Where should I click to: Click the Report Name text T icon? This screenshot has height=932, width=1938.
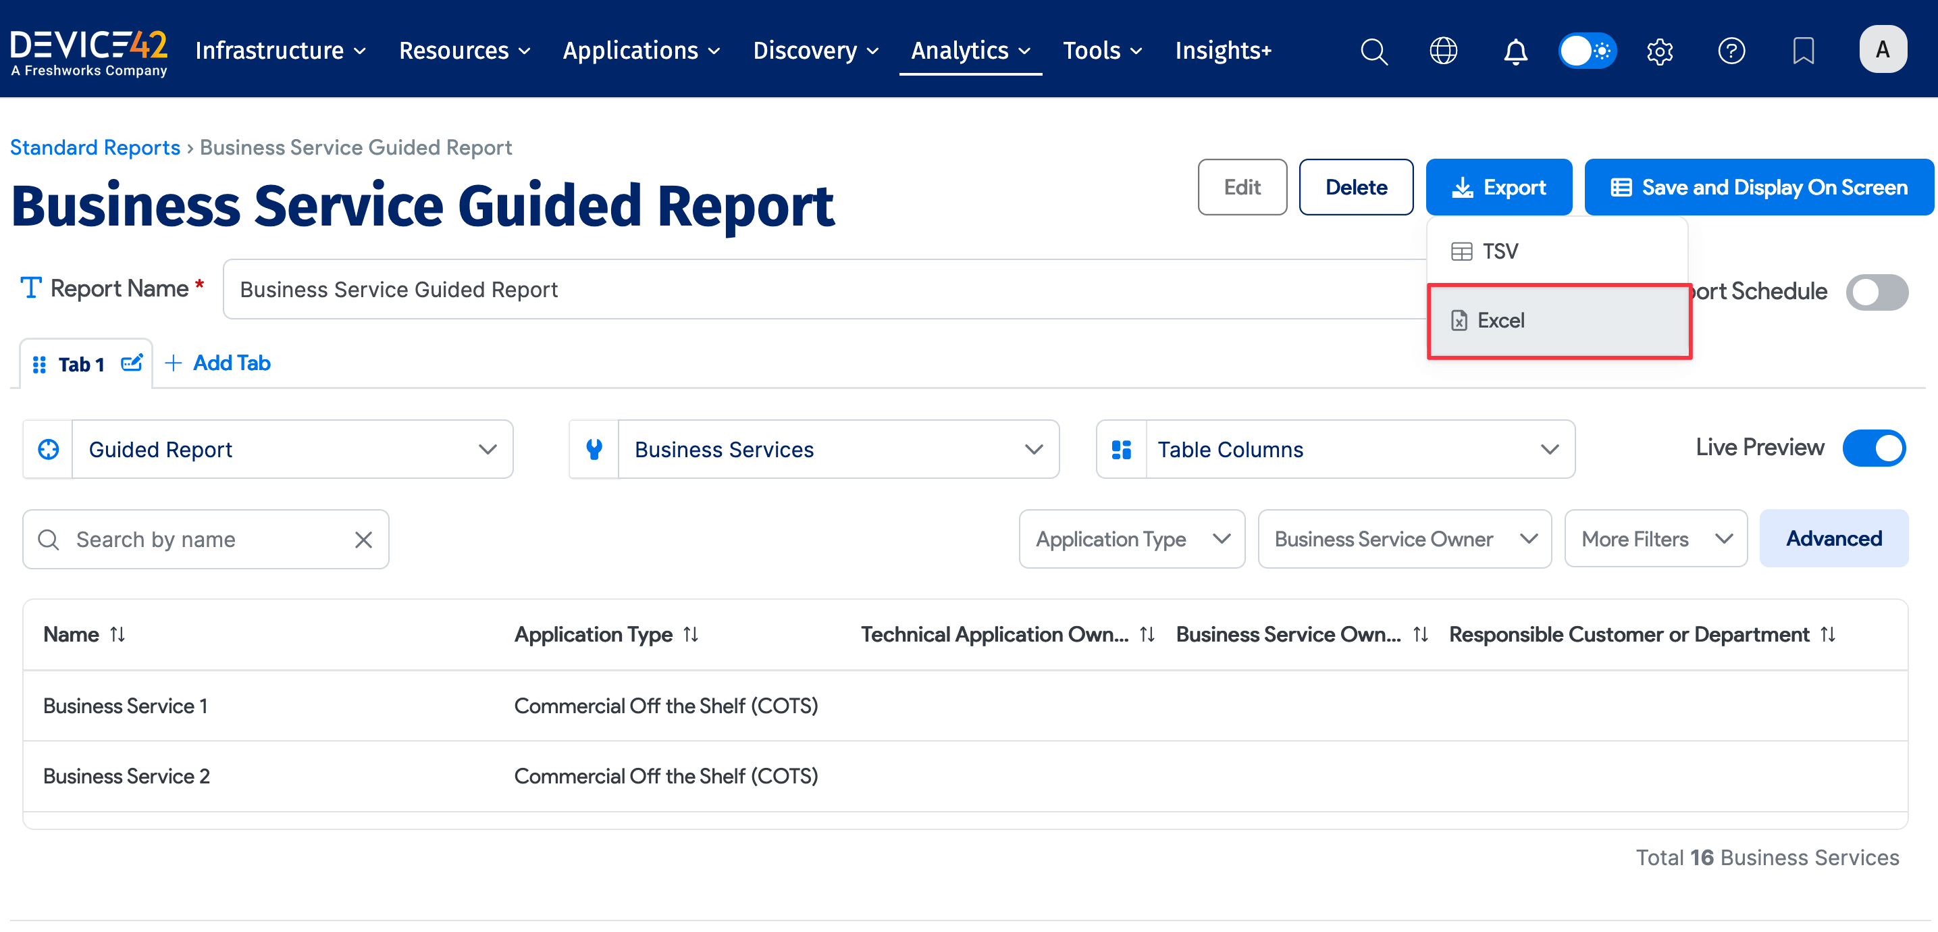(30, 288)
